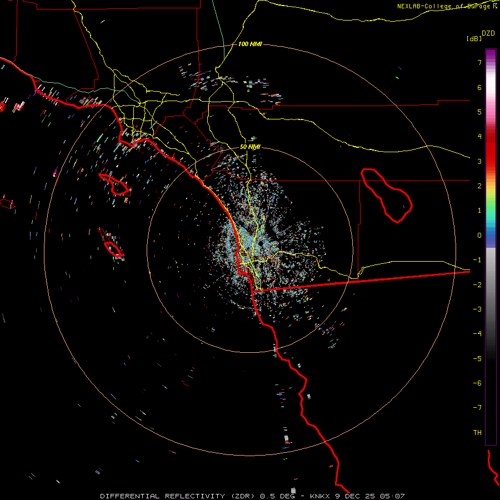The height and width of the screenshot is (500, 500).
Task: Click the "6" value on the scale
Action: click(479, 87)
